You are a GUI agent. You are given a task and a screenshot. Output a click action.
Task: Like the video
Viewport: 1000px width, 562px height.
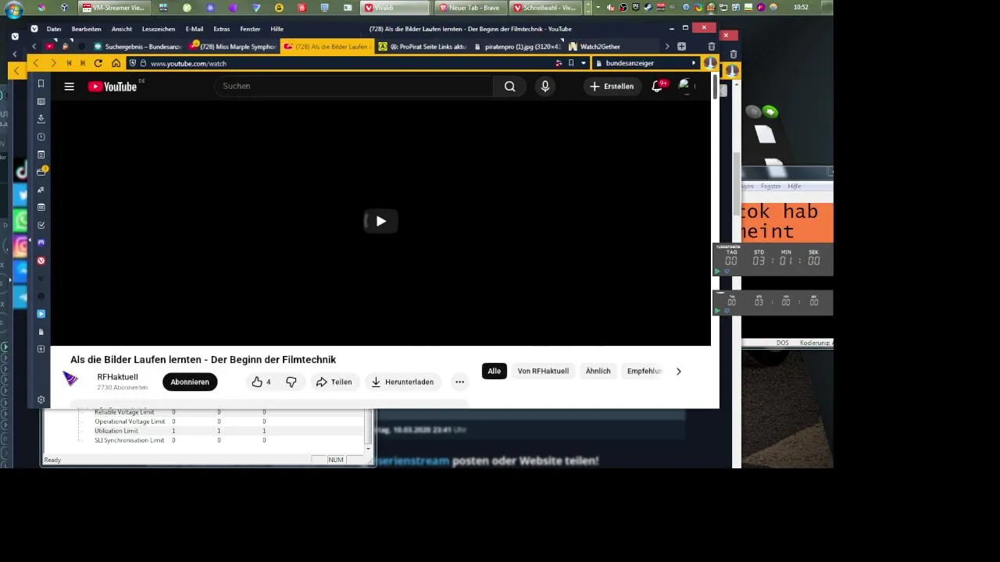pyautogui.click(x=261, y=382)
